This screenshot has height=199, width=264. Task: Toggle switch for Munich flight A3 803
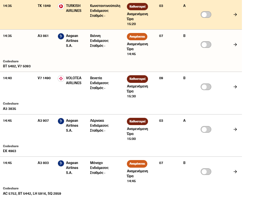point(206,172)
